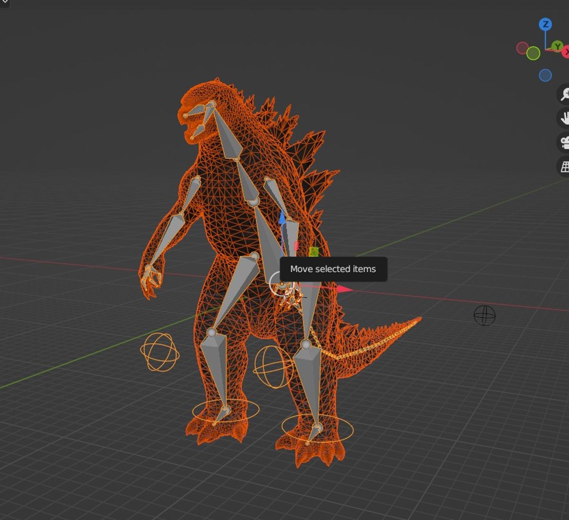Select the circle control at the rear foot
Viewport: 569px width, 520px height.
318,429
